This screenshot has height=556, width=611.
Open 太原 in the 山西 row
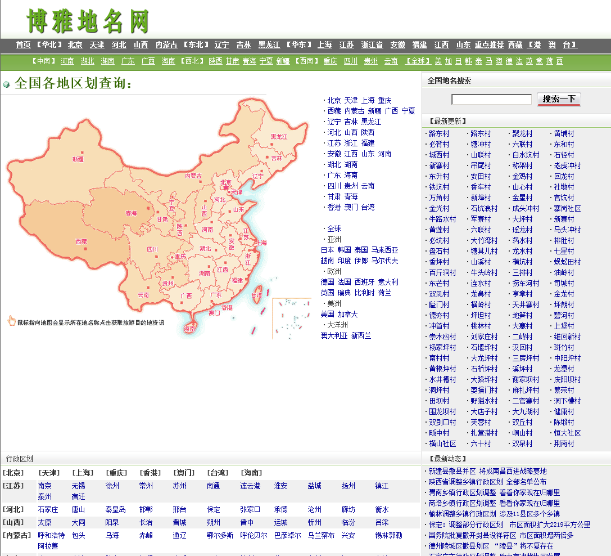pyautogui.click(x=44, y=522)
